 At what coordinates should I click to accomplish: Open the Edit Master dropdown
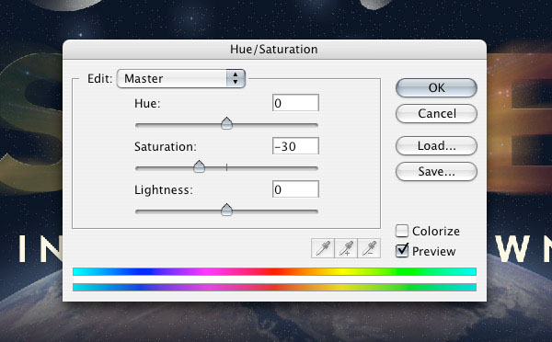[181, 78]
